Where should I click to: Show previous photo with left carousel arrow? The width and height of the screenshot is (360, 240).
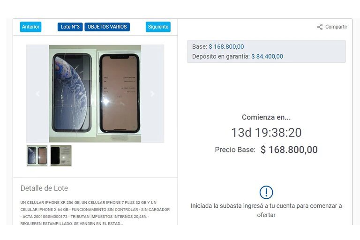[37, 94]
